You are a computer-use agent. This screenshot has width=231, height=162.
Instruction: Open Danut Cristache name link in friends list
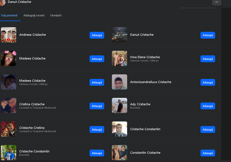click(142, 35)
